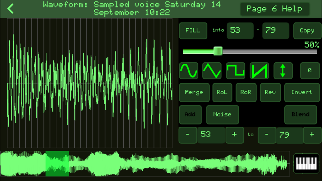322x181 pixels.
Task: Click the grey slider track past the handle
Action: [270, 51]
